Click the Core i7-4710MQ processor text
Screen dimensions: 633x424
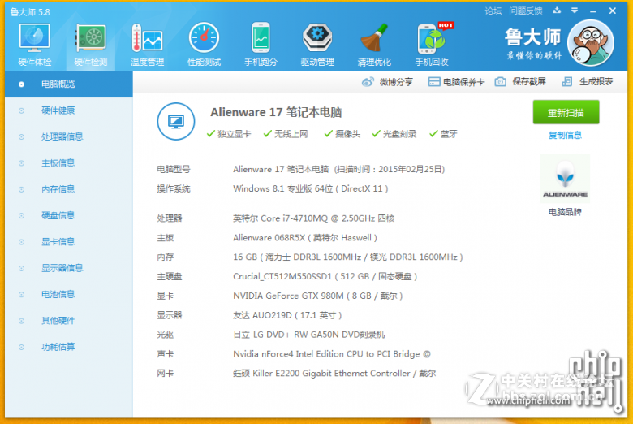314,218
